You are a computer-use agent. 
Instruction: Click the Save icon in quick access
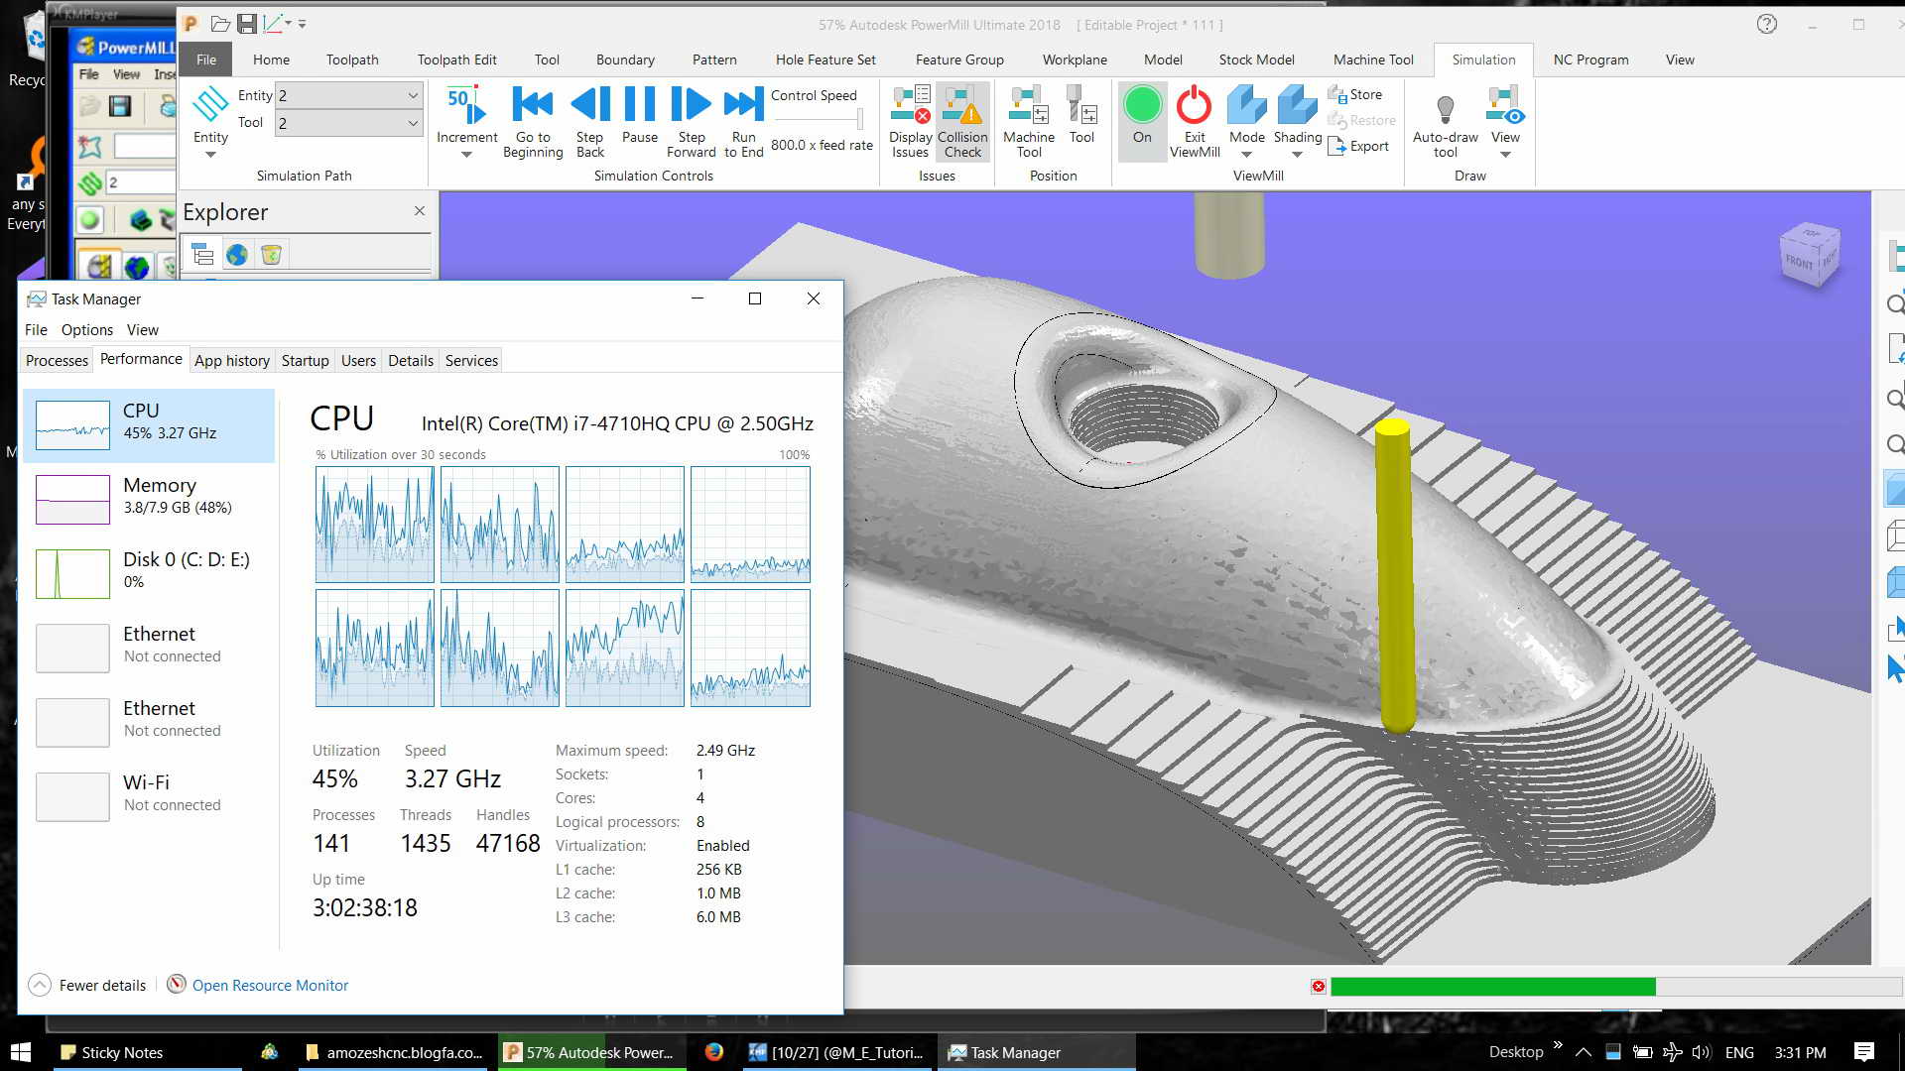click(247, 24)
